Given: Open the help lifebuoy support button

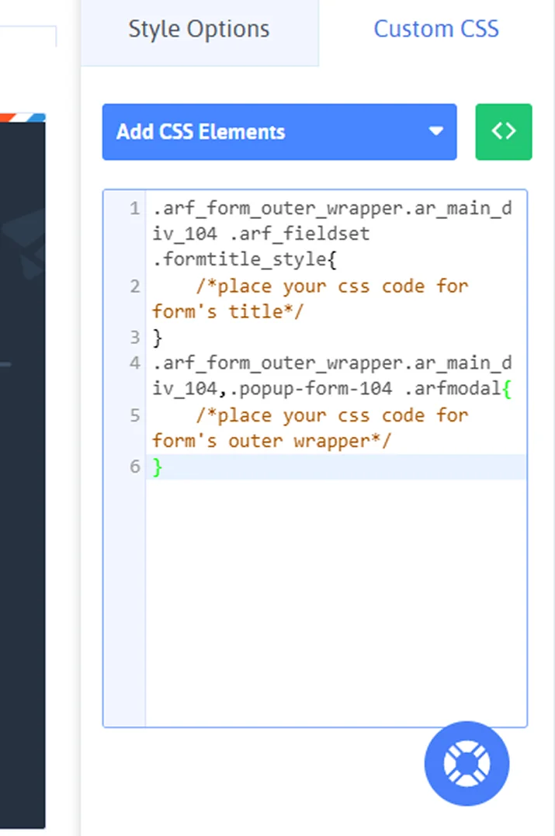Looking at the screenshot, I should click(467, 764).
